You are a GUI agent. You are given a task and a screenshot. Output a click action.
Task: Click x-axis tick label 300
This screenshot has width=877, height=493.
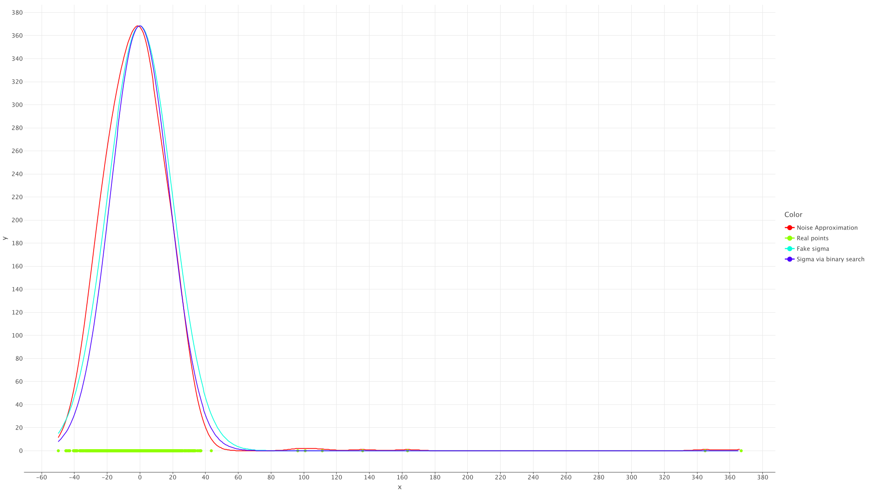tap(632, 477)
